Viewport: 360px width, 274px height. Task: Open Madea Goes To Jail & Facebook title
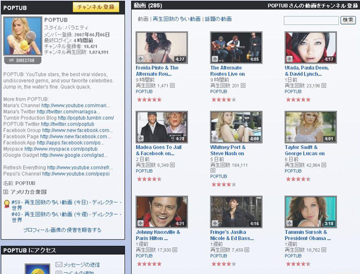click(159, 150)
